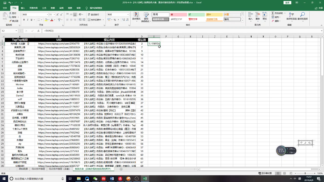Apply the yellow Fill Color bucket
324x182 pixels.
(x=46, y=20)
